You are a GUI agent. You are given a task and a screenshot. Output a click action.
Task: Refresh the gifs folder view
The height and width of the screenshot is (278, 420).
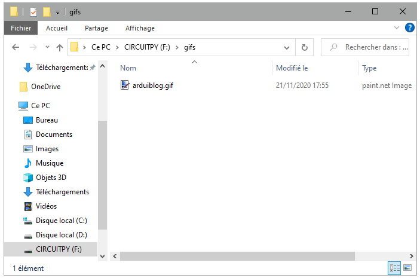coord(305,47)
